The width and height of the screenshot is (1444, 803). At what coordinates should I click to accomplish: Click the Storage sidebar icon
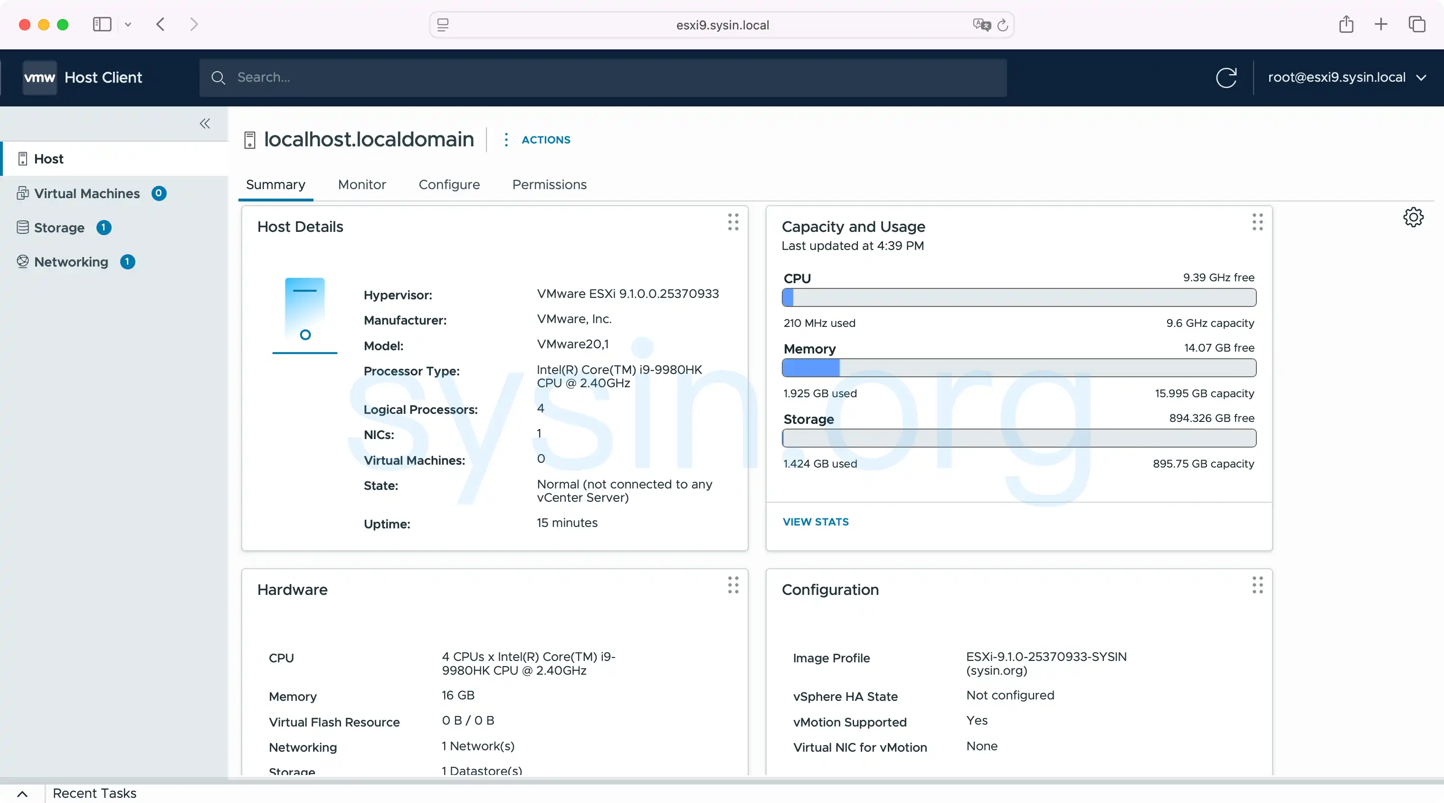coord(22,227)
